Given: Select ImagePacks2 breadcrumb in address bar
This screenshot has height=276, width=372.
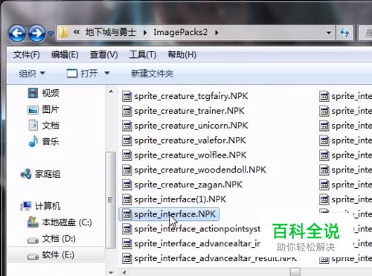Looking at the screenshot, I should 180,32.
